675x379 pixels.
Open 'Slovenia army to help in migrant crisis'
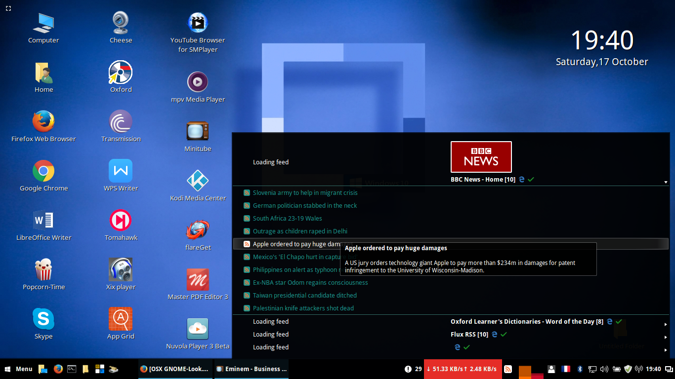305,193
